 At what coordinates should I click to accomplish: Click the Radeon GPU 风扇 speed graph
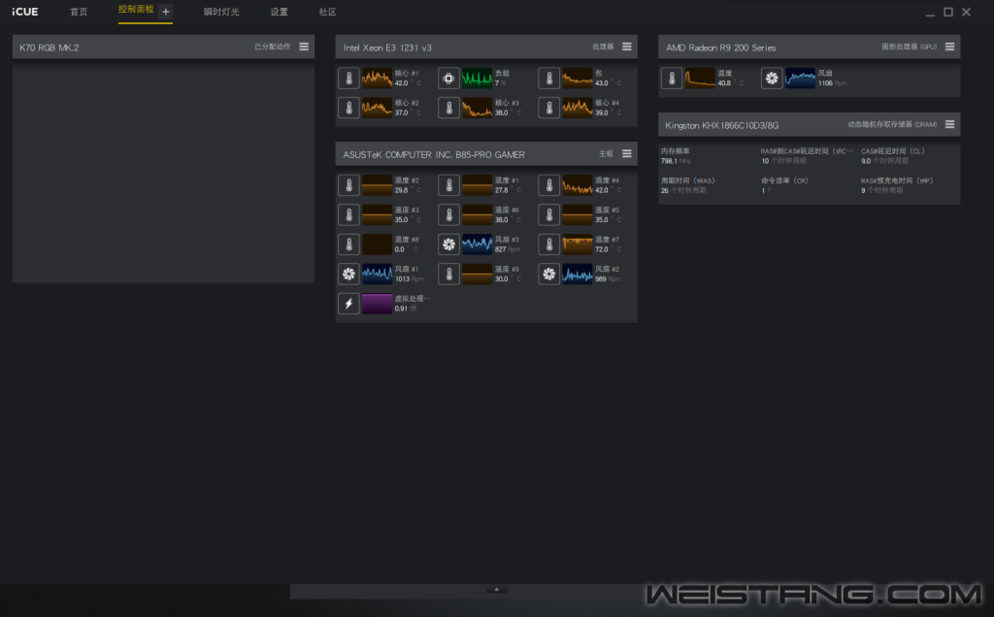point(800,78)
